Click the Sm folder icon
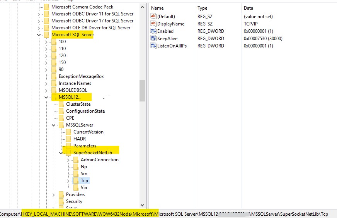337x218 pixels. click(x=76, y=173)
